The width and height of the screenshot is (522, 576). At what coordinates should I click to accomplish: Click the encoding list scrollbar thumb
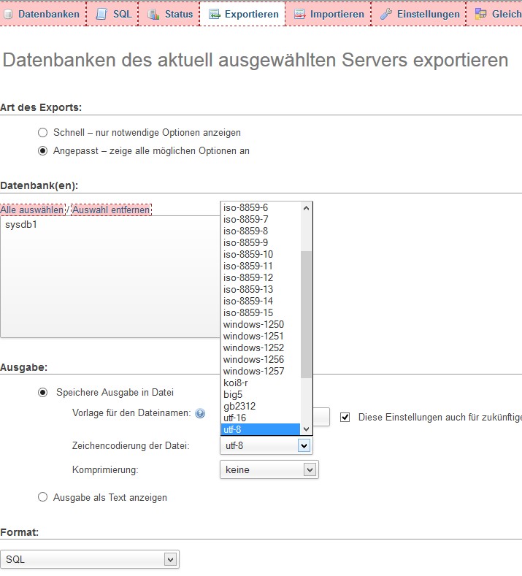tap(306, 315)
